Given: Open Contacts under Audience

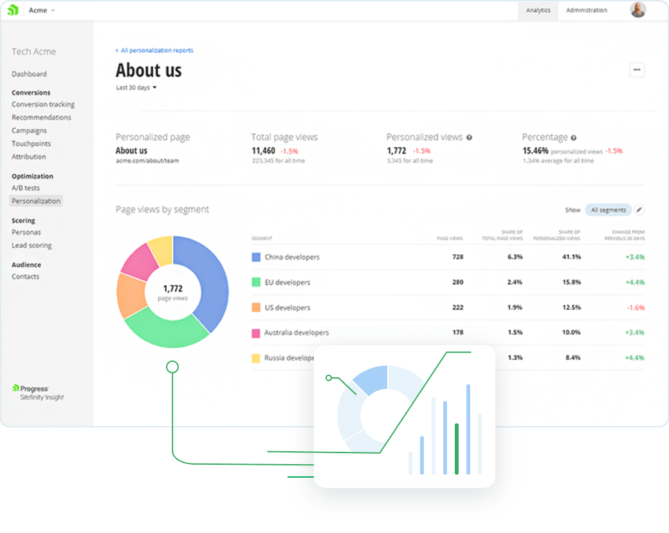Looking at the screenshot, I should 25,276.
